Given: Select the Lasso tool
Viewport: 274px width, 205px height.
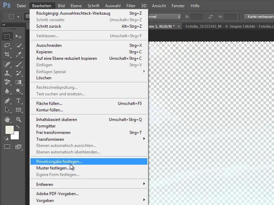Looking at the screenshot, I should pos(7,45).
